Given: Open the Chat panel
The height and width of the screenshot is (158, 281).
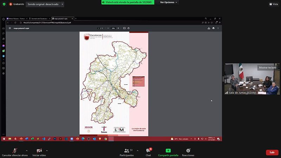Looking at the screenshot, I should pos(148,152).
